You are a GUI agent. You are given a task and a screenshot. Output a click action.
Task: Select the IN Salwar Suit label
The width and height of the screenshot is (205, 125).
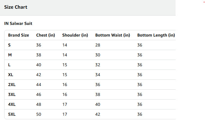[x=18, y=23]
